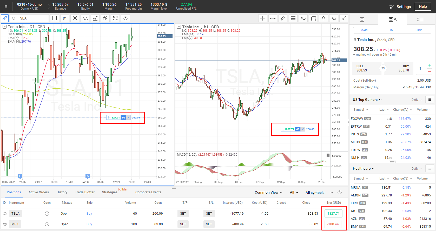Open the Common View dropdown
This screenshot has width=436, height=231.
tap(268, 192)
